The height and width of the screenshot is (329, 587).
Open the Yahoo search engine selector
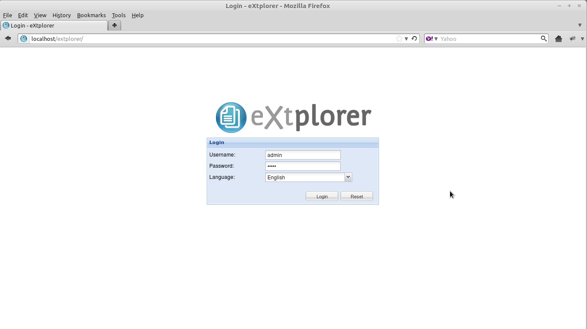(x=432, y=39)
